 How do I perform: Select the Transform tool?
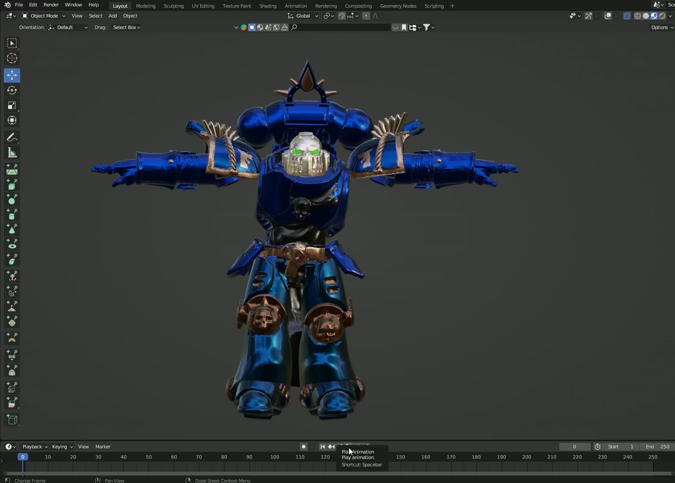coord(12,121)
